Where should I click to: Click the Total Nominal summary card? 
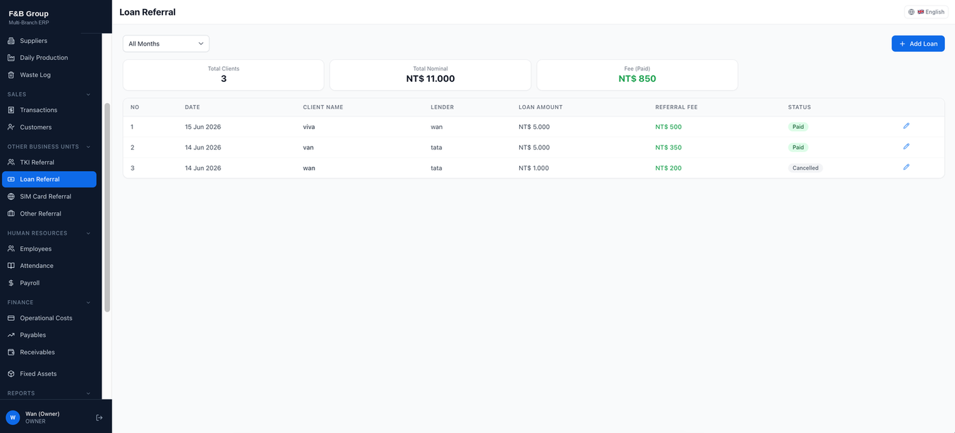pyautogui.click(x=430, y=75)
